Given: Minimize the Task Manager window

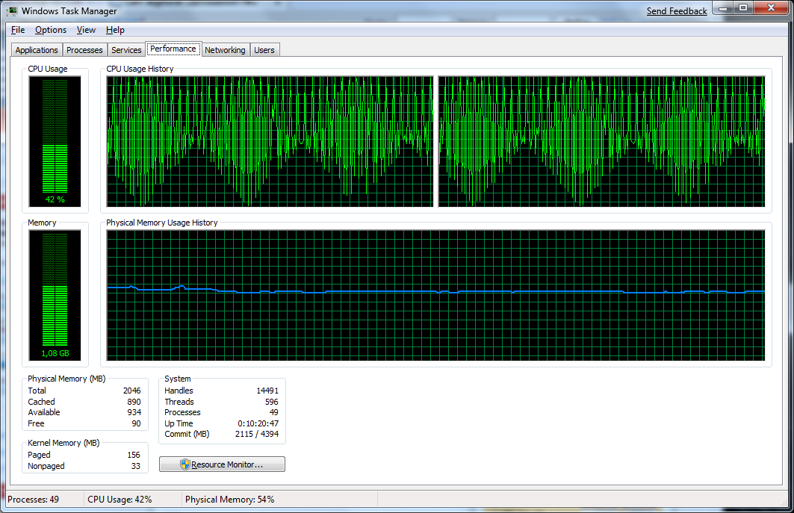Looking at the screenshot, I should coord(722,8).
